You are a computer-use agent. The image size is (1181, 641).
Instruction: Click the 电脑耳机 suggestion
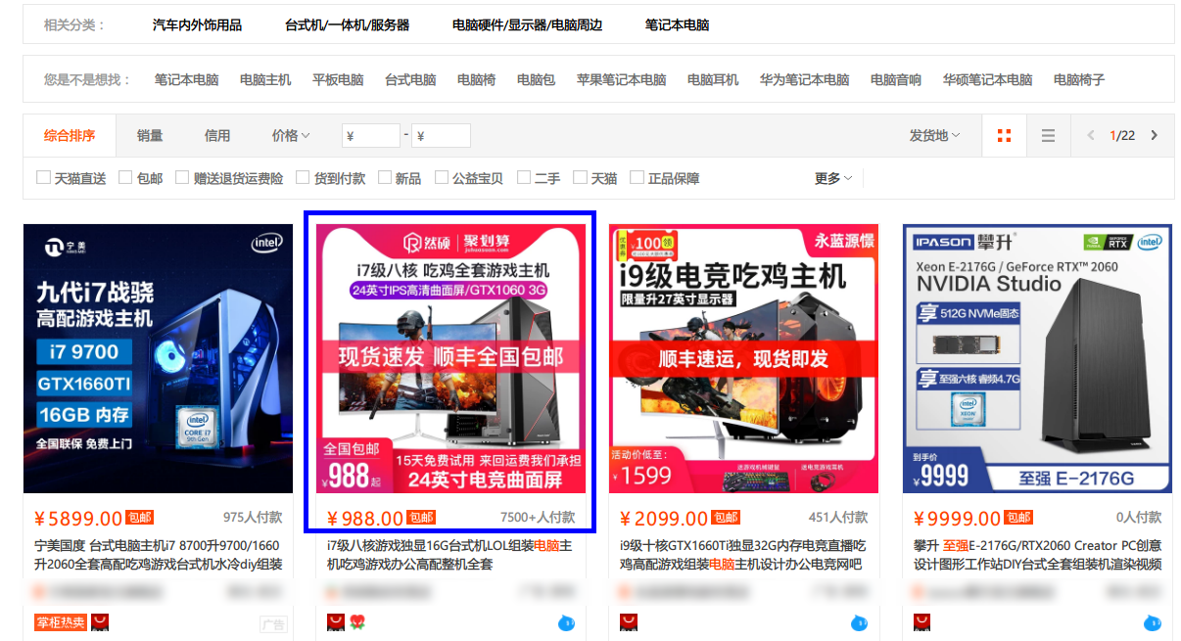[713, 80]
